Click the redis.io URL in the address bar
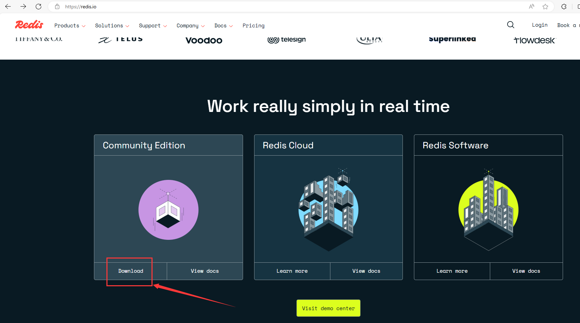This screenshot has width=580, height=323. point(81,7)
